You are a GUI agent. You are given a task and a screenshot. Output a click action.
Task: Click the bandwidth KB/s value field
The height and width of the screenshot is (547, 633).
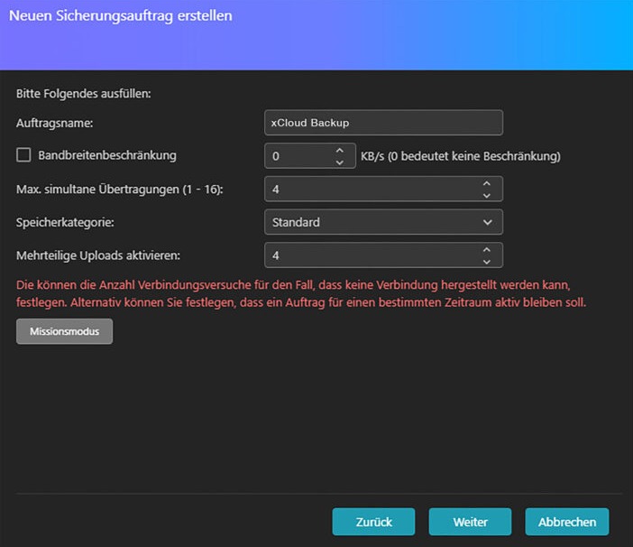310,156
